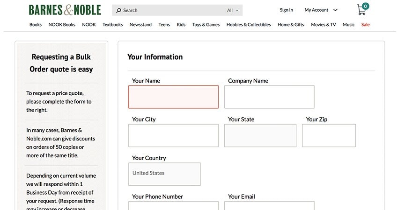Go to NOOK Books section
Screen dimensions: 412x210
(62, 25)
